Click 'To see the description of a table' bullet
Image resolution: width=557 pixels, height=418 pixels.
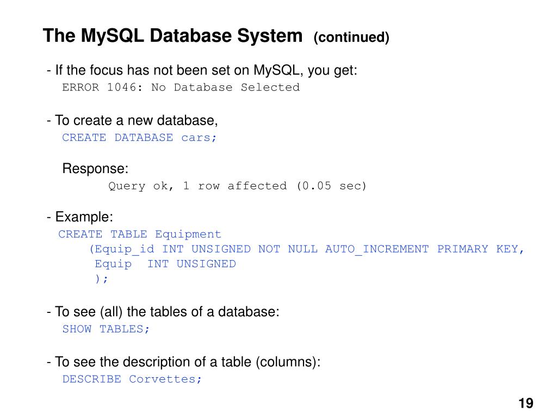click(x=184, y=362)
